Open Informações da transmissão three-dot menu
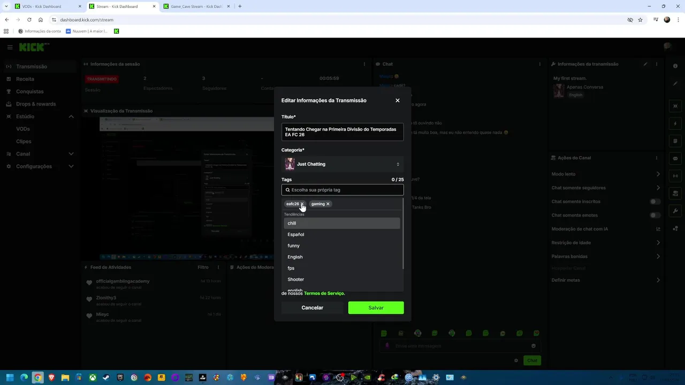 (x=657, y=64)
